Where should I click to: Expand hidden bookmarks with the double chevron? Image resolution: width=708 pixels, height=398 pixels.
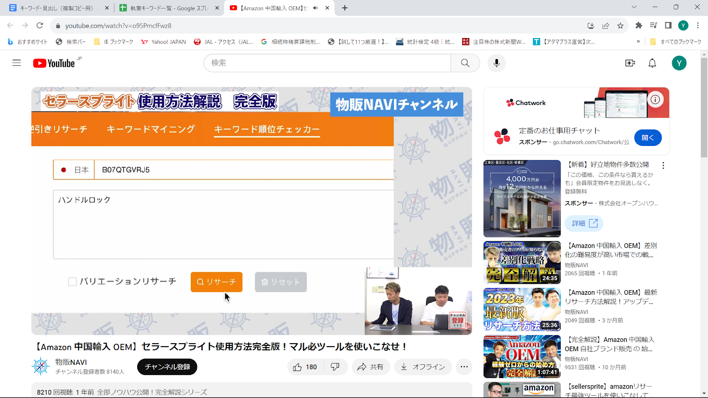tap(638, 42)
